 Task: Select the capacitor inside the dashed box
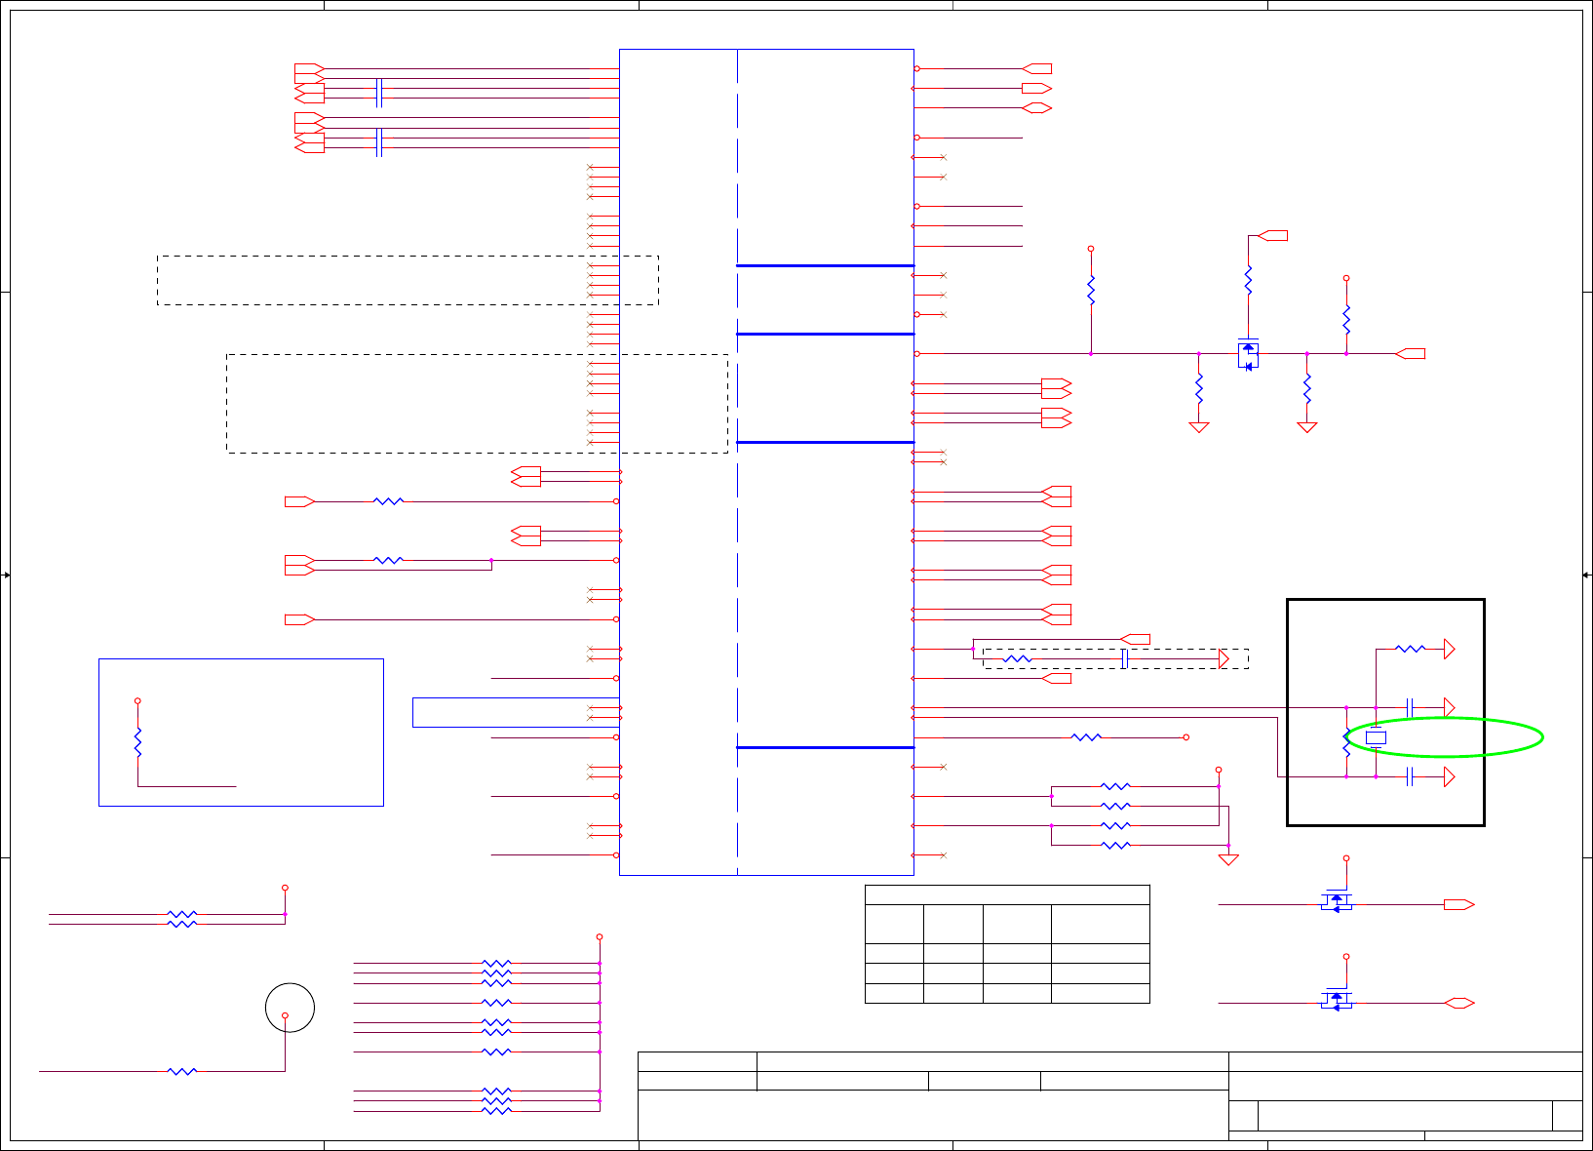click(1125, 659)
